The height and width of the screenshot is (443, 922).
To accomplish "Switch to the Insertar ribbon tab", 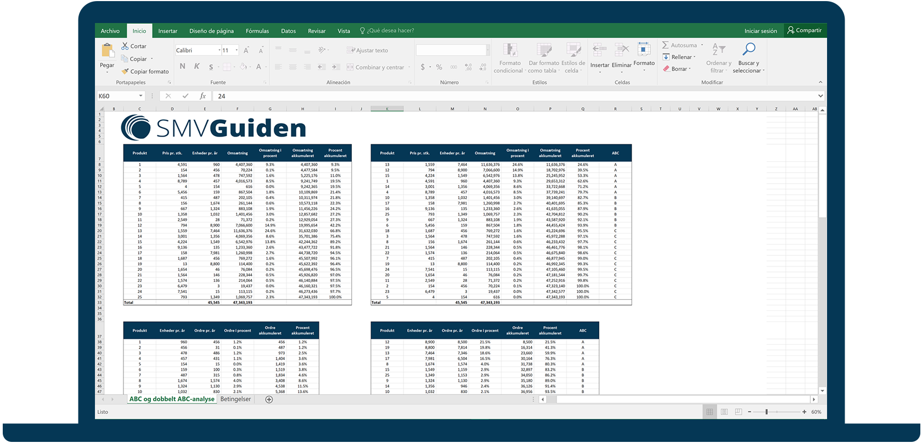I will click(168, 31).
